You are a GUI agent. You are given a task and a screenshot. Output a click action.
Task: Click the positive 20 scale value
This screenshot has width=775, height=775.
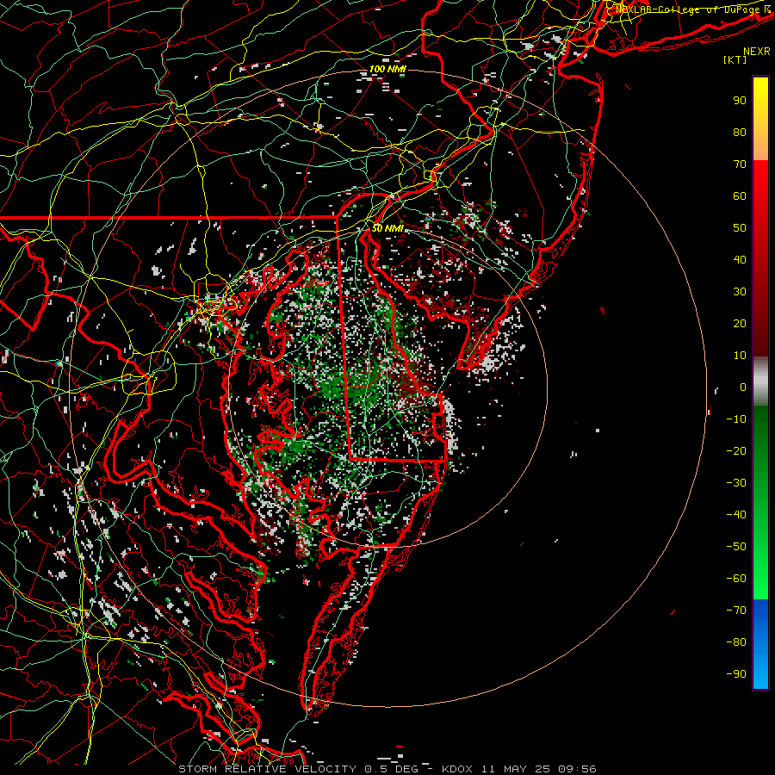(740, 324)
